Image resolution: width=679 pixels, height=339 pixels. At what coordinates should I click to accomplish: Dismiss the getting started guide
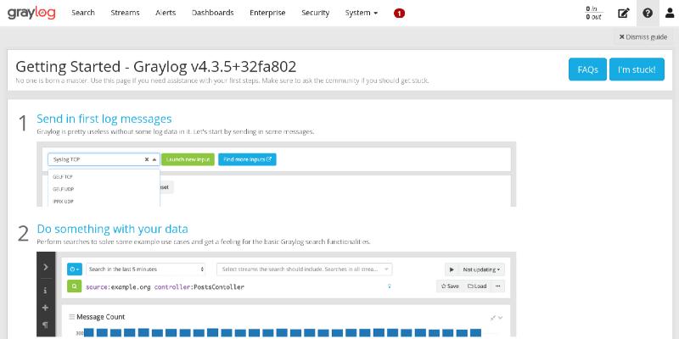pos(643,37)
